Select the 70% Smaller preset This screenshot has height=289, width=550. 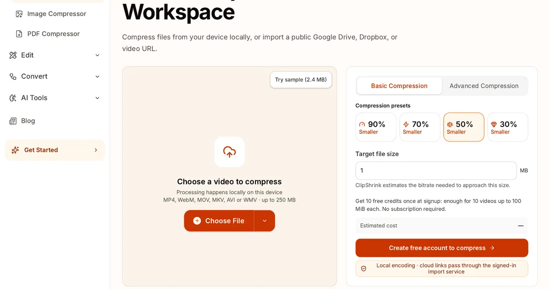(420, 127)
